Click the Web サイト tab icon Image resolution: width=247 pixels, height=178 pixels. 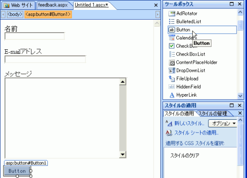click(6, 5)
